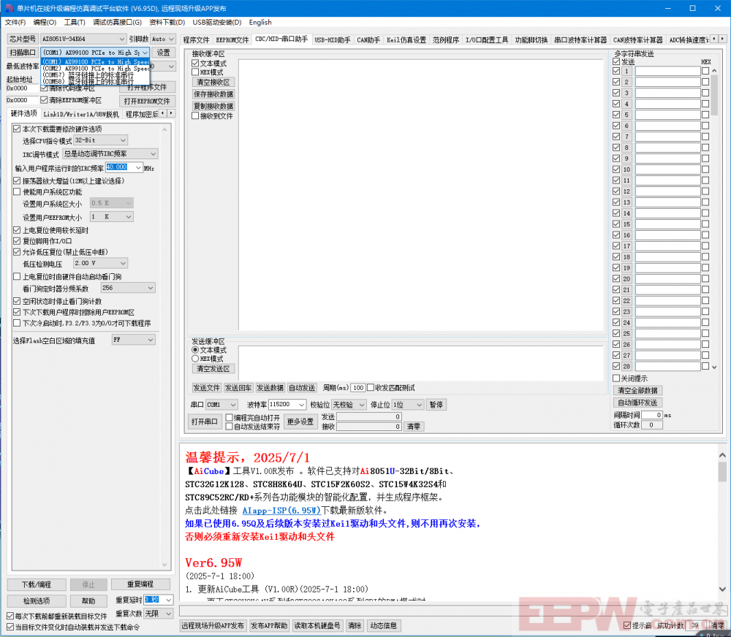Click the 读取本机硬盘号 button
Screen dimensions: 731x637
pyautogui.click(x=317, y=625)
